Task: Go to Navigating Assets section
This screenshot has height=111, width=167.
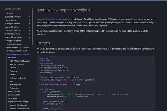Action: pyautogui.click(x=17, y=64)
